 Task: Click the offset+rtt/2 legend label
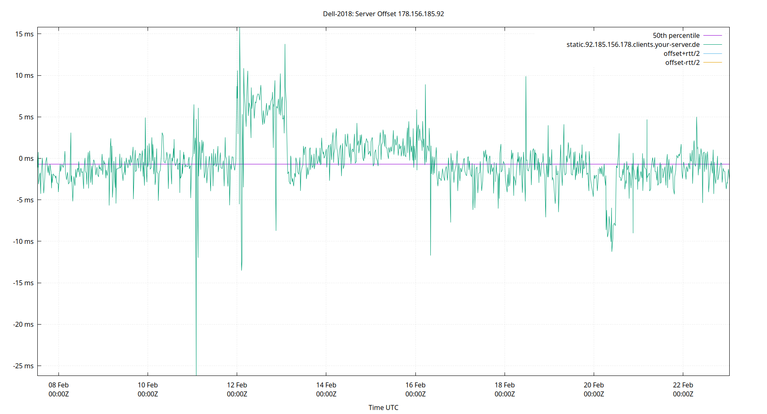tap(681, 53)
